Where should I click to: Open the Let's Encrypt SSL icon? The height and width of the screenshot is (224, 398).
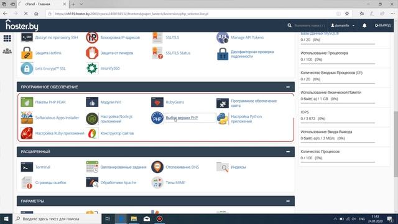27,68
